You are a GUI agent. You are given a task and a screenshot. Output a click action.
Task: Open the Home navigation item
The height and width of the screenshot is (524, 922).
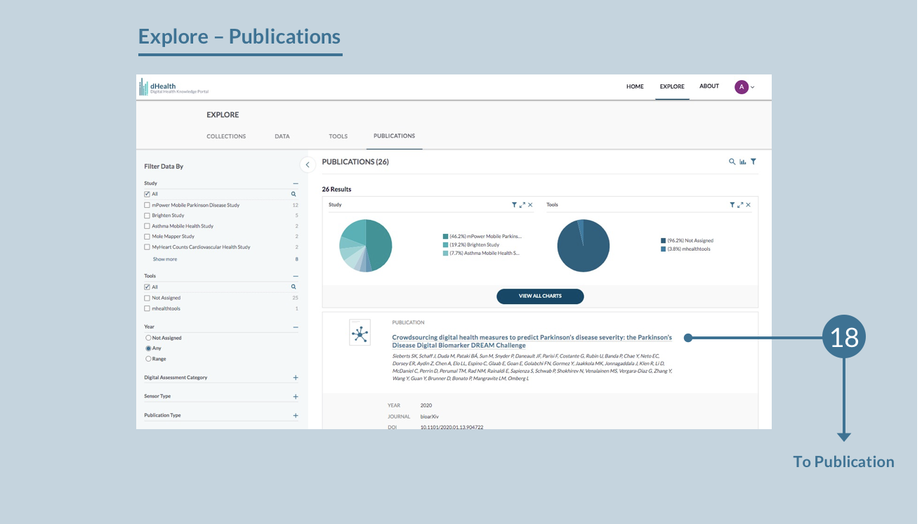click(635, 86)
